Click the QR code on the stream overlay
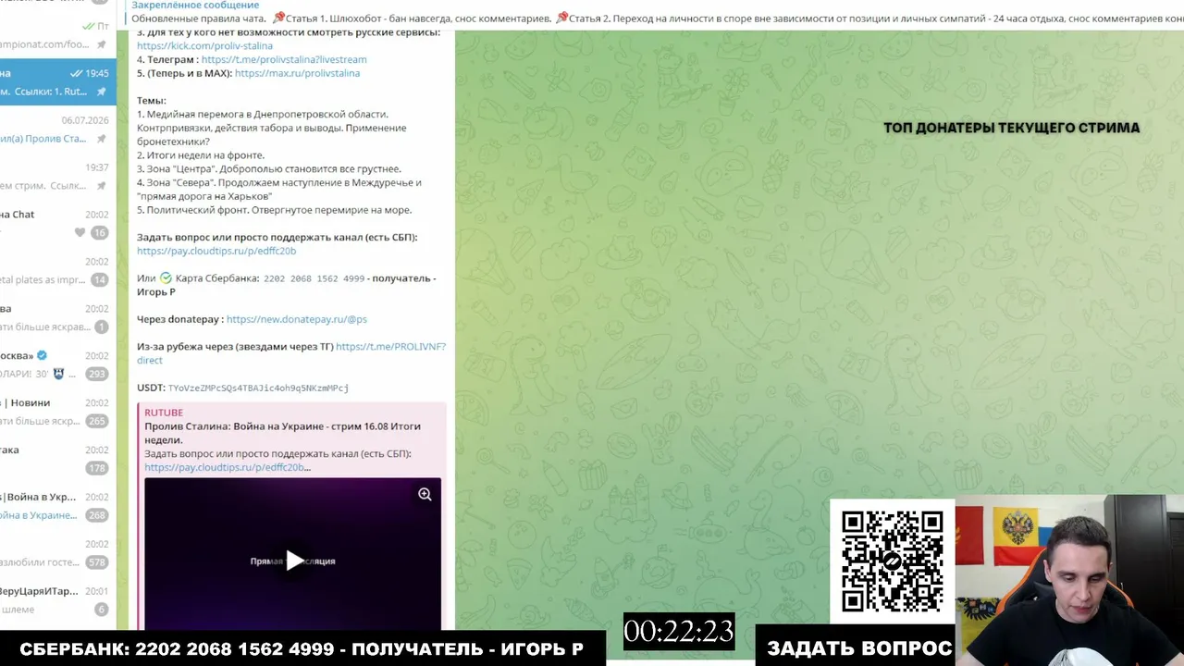Image resolution: width=1184 pixels, height=666 pixels. pyautogui.click(x=893, y=561)
